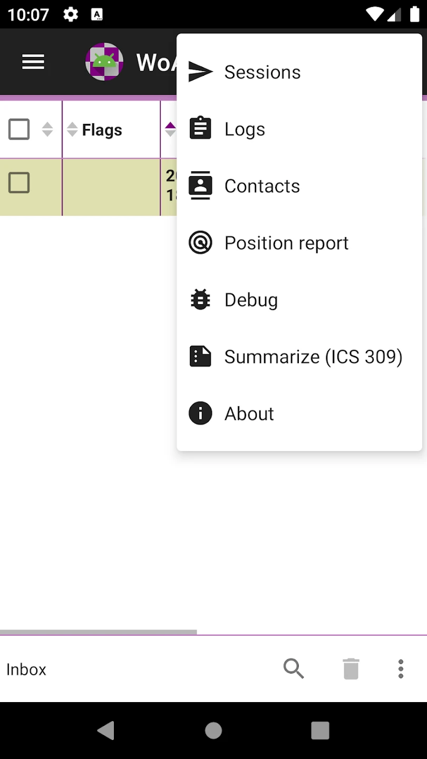
Task: Tap the Inbox folder label
Action: 26,669
